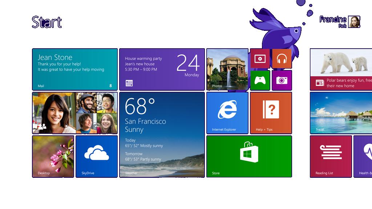This screenshot has height=209, width=372.
Task: Open the Health & Fitness tile
Action: pyautogui.click(x=363, y=157)
